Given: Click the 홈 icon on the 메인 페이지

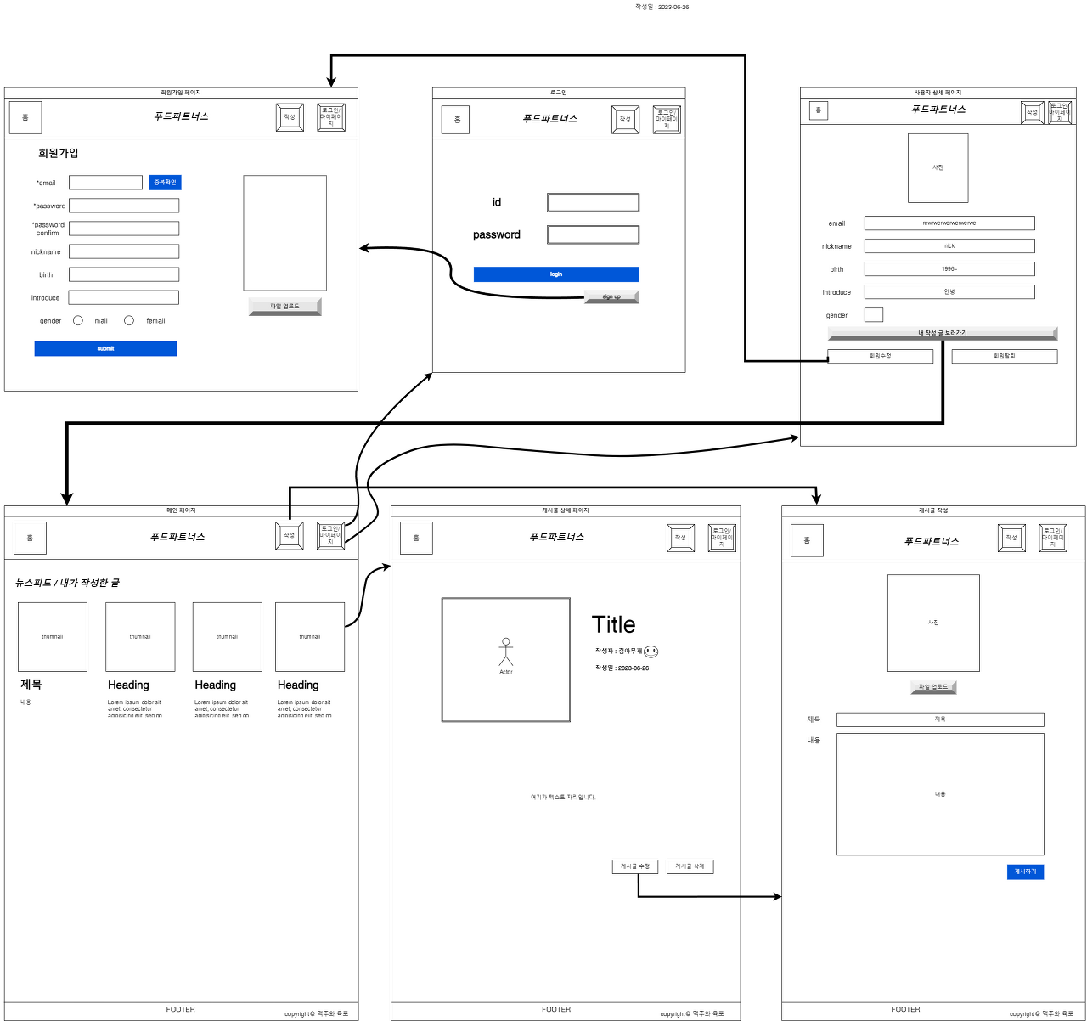Looking at the screenshot, I should (30, 538).
